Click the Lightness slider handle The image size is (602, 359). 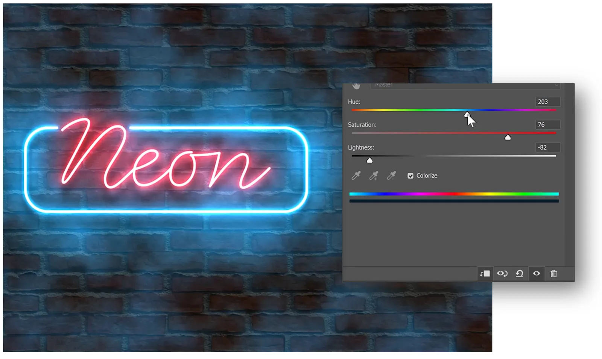(x=370, y=161)
